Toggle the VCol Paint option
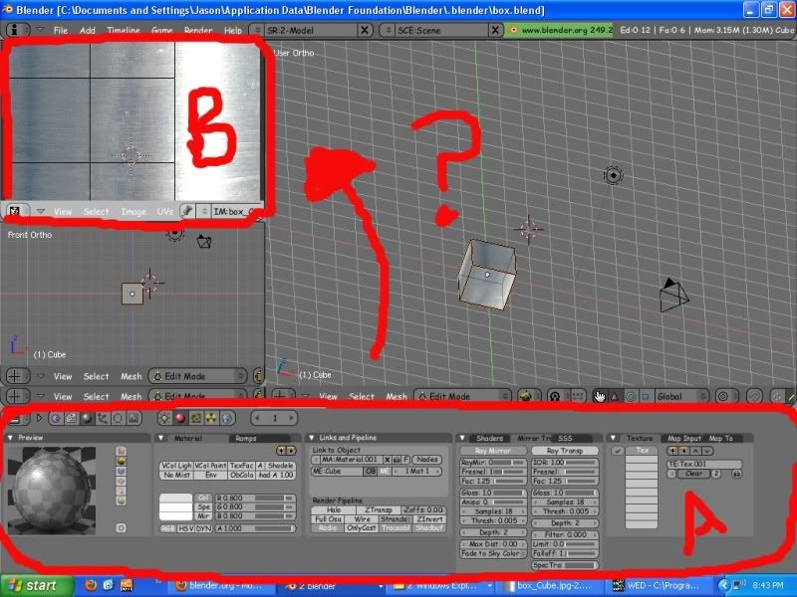The height and width of the screenshot is (597, 797). pyautogui.click(x=210, y=466)
